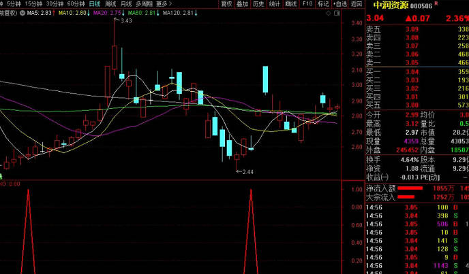Click the 2.44 low price marker
This screenshot has height=274, width=469.
point(248,172)
